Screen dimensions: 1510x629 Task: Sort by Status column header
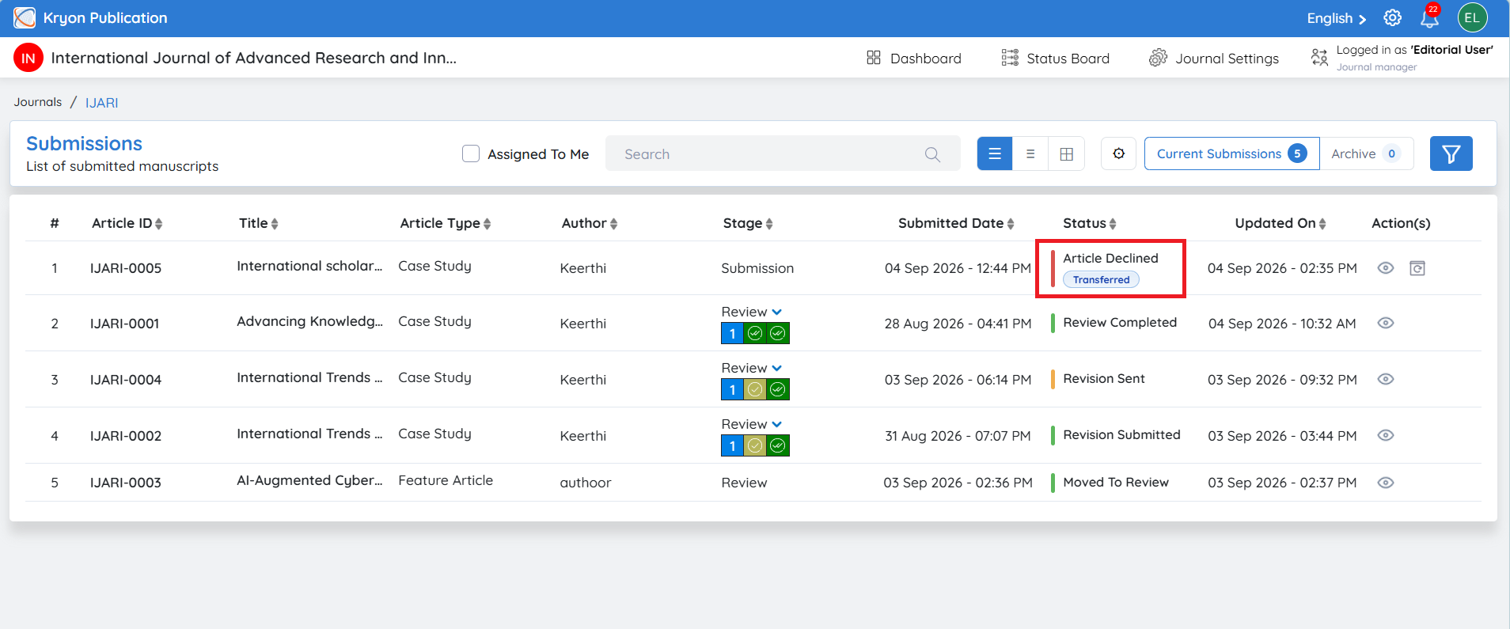coord(1089,223)
